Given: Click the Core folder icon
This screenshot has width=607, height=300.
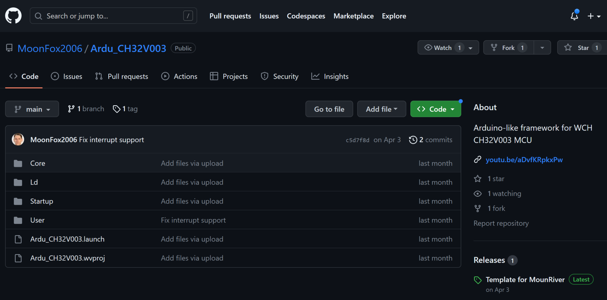Looking at the screenshot, I should (x=18, y=163).
